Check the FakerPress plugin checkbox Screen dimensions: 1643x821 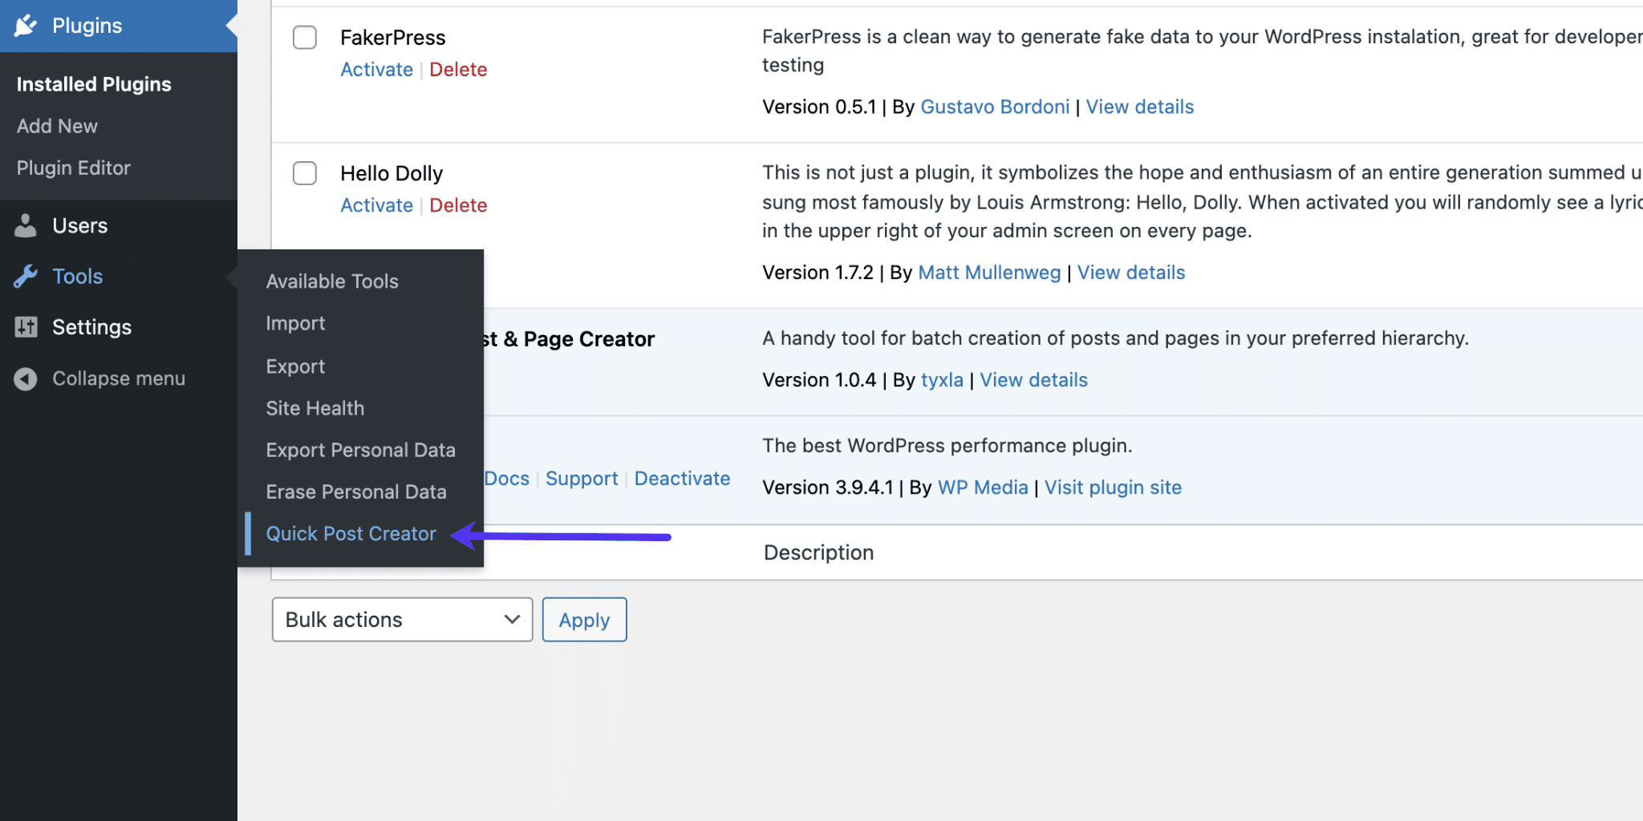pos(304,37)
